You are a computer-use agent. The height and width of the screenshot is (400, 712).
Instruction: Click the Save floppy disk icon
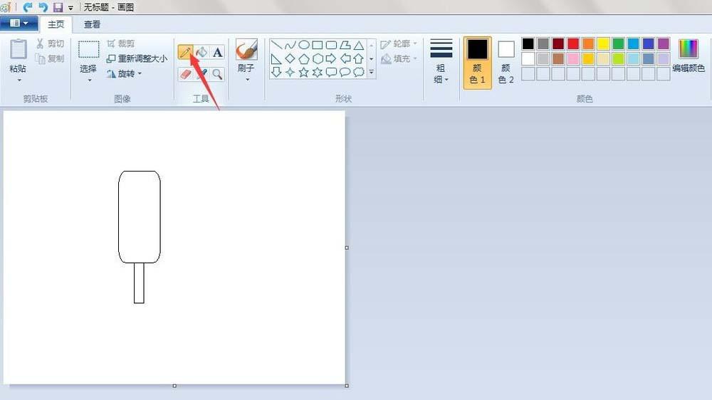click(x=58, y=7)
